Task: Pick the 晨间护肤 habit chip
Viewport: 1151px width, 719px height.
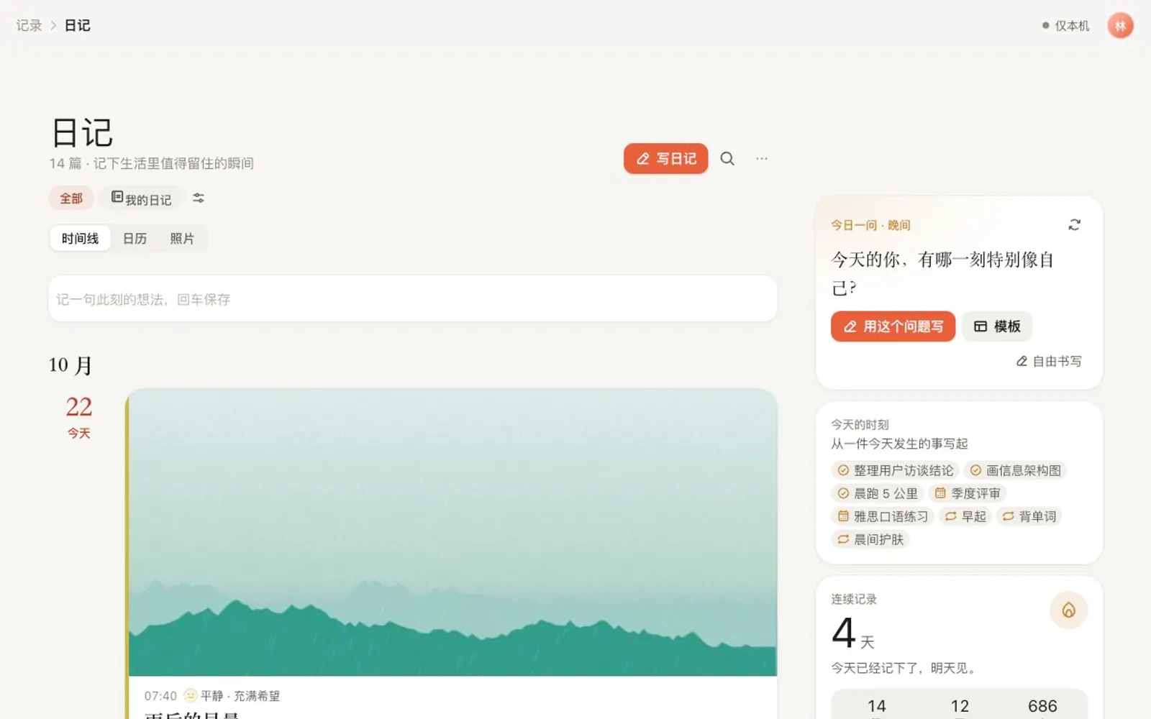Action: click(x=870, y=540)
